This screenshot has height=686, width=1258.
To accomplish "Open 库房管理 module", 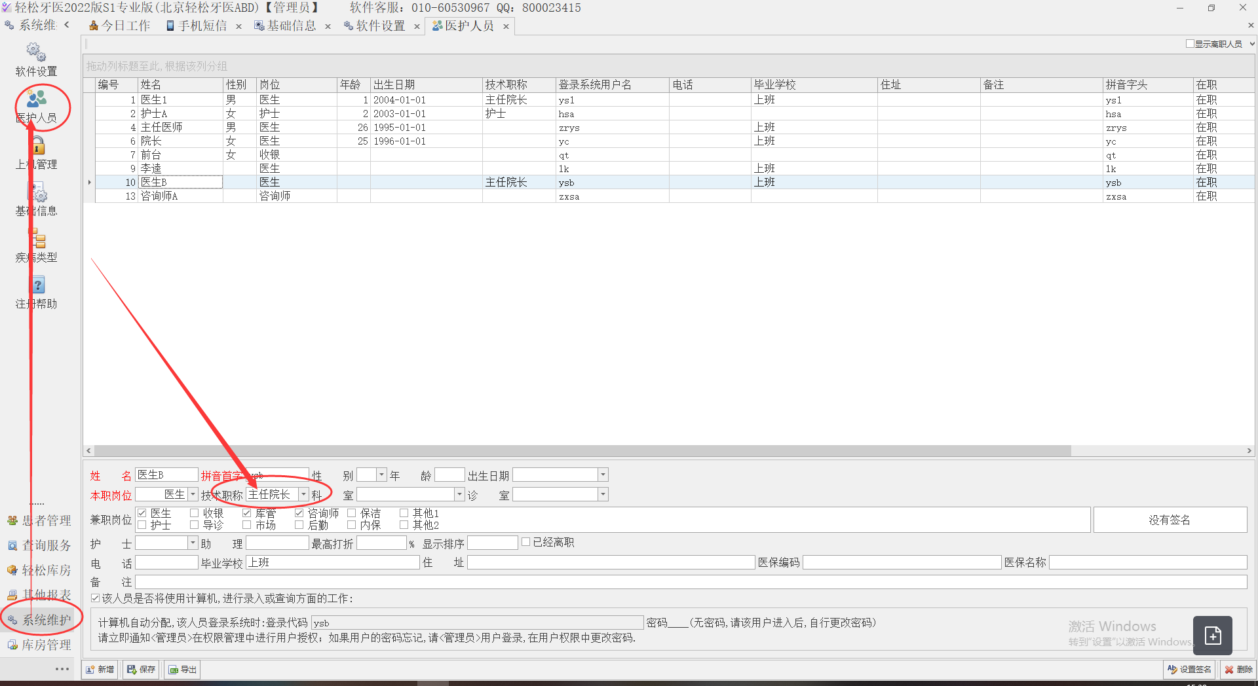I will tap(39, 645).
